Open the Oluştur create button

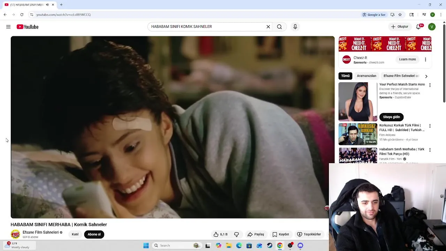coord(399,27)
